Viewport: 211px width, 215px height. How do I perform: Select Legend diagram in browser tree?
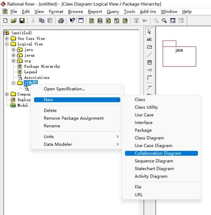(x=30, y=72)
